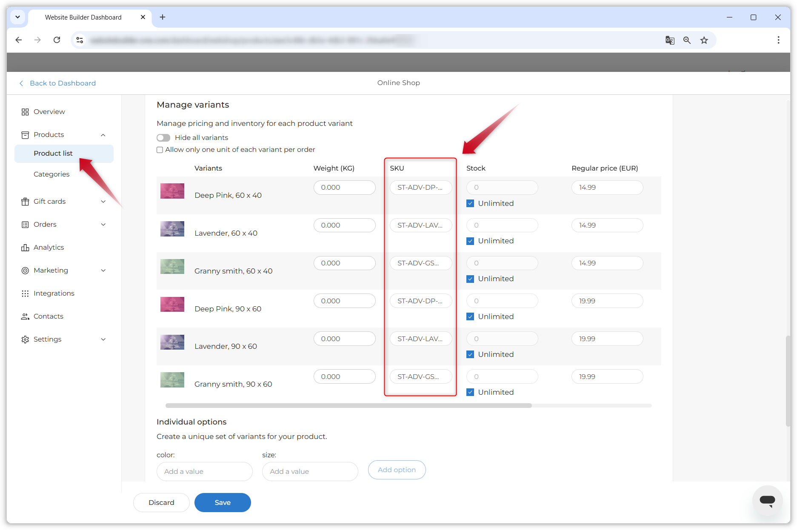Open a new browser tab with plus
This screenshot has height=530, width=797.
coord(163,17)
